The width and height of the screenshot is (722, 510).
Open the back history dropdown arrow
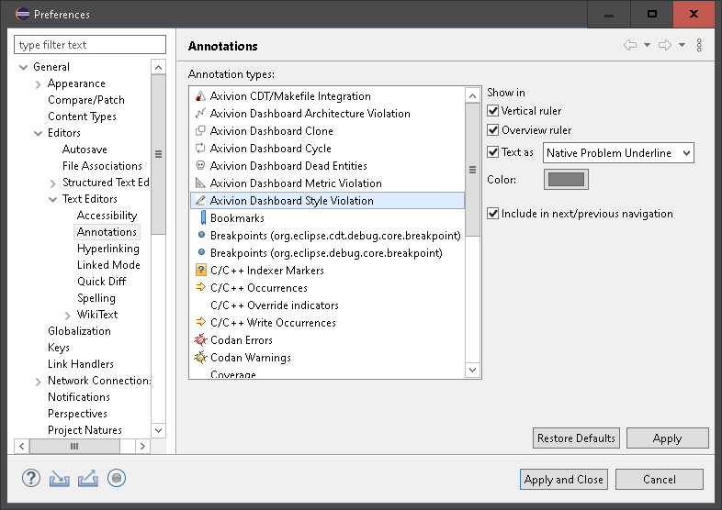[647, 45]
